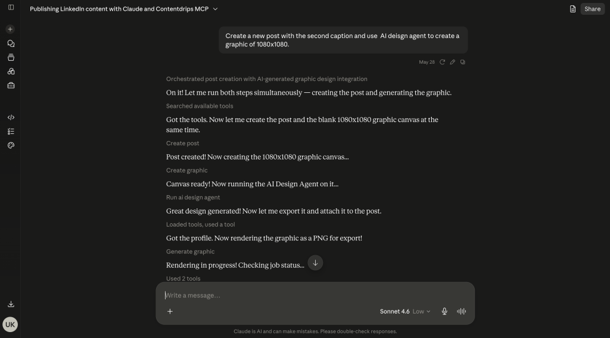Copy the user message

click(x=462, y=62)
